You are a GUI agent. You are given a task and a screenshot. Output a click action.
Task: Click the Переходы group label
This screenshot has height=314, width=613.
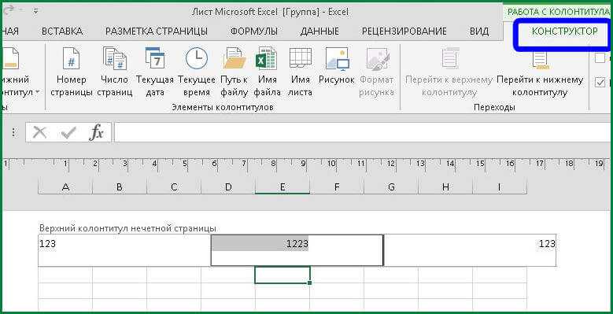[x=494, y=107]
